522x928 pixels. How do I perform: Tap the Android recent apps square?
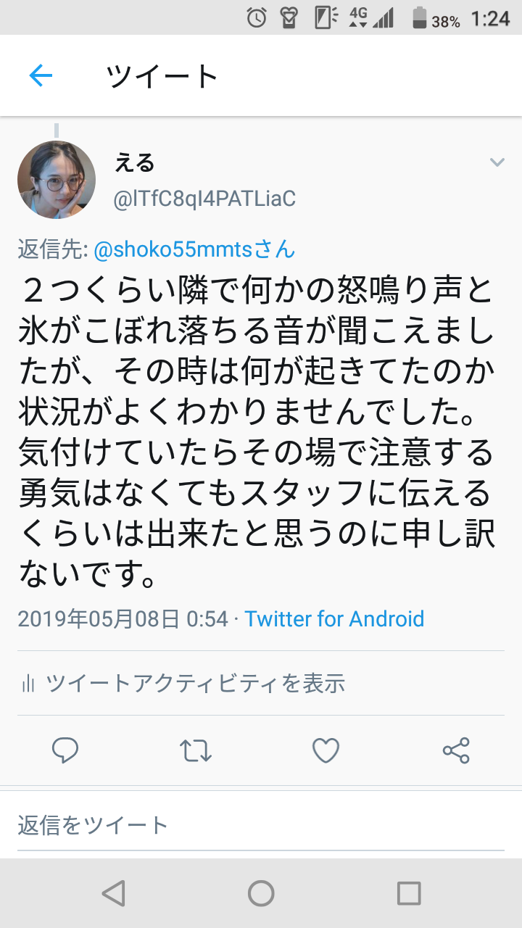[409, 893]
